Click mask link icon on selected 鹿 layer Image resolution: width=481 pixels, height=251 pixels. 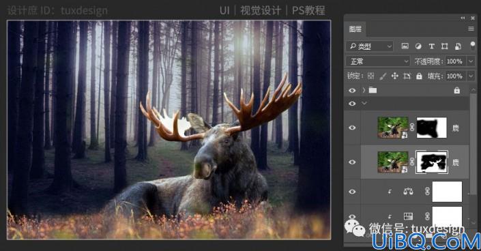click(x=412, y=162)
